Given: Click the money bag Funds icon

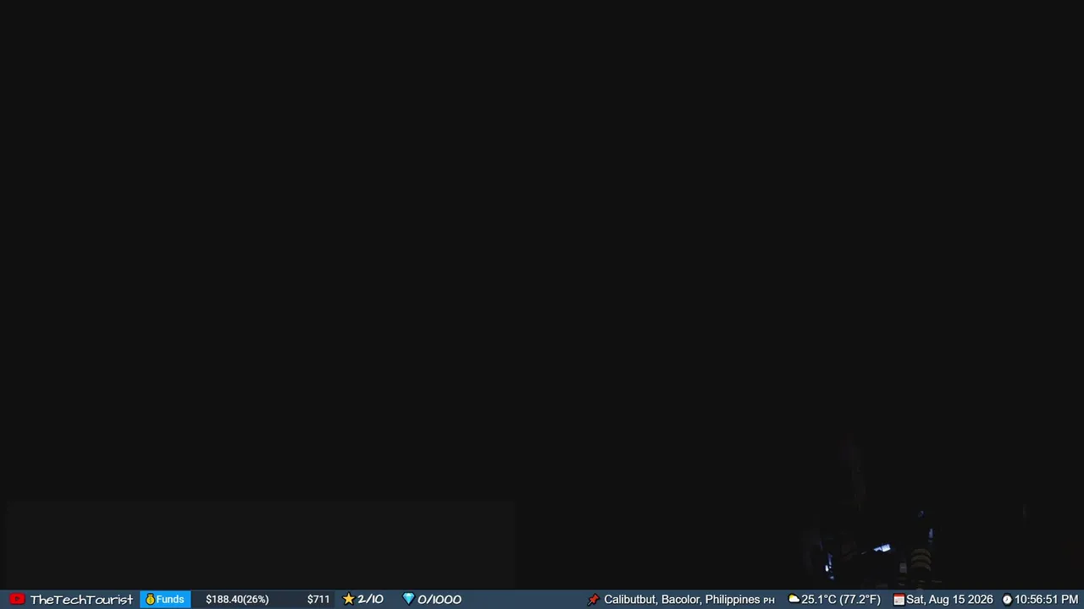Looking at the screenshot, I should [150, 600].
